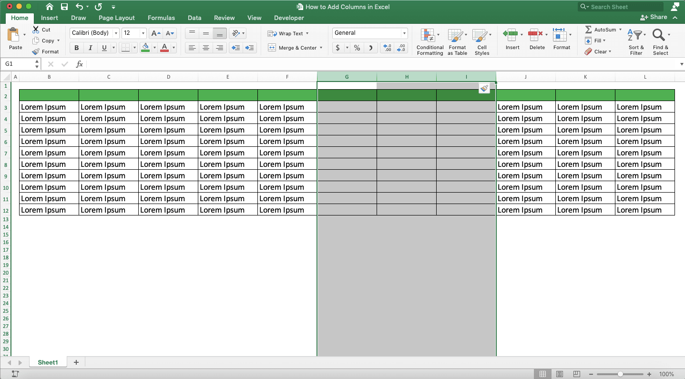Expand the AutoSum dropdown arrow

coord(620,30)
